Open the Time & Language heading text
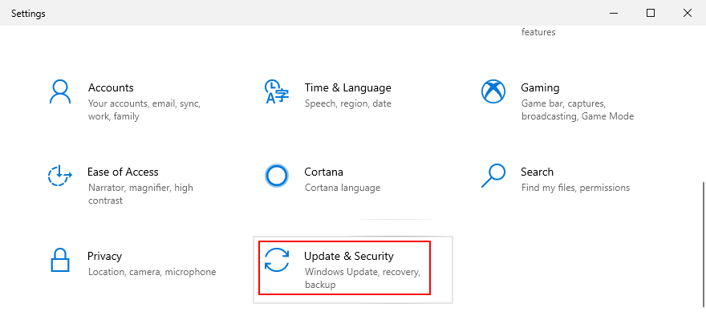This screenshot has height=320, width=706. (x=347, y=87)
